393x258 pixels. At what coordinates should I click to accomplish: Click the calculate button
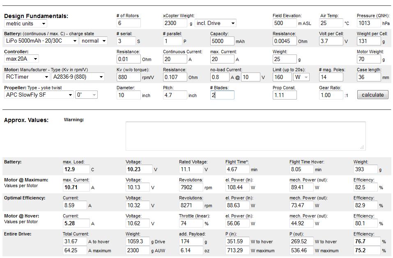[x=373, y=95]
